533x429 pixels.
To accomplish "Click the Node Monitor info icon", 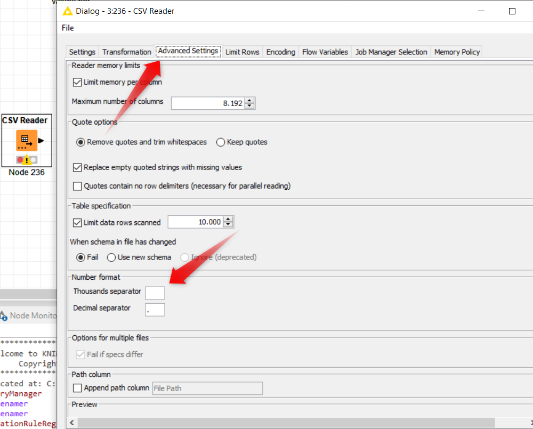I will pos(4,315).
